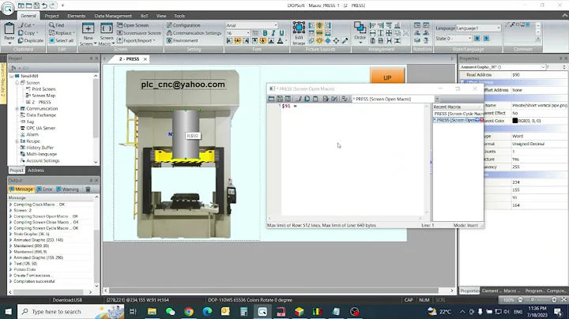
Task: Expand the Compiling Clock Macro message
Action: point(10,205)
